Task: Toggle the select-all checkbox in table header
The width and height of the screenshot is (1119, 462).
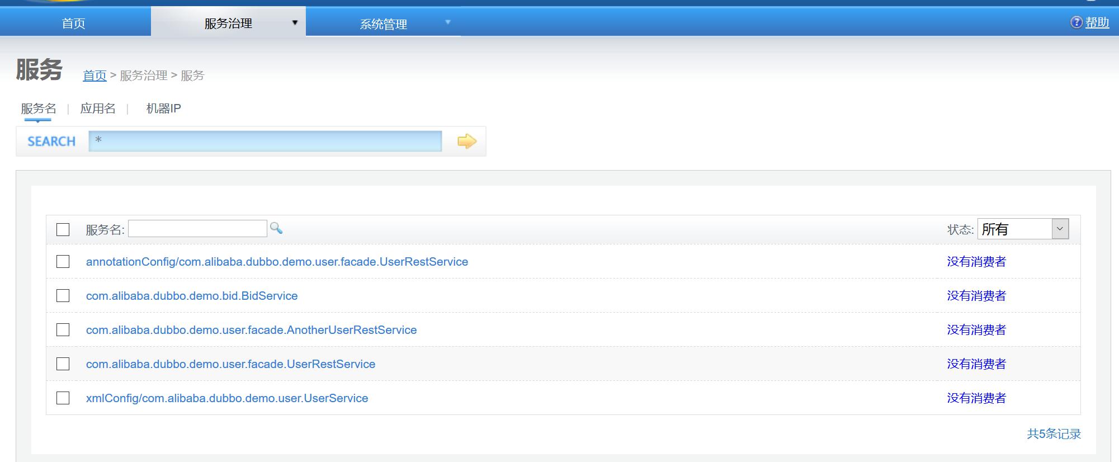Action: (63, 229)
